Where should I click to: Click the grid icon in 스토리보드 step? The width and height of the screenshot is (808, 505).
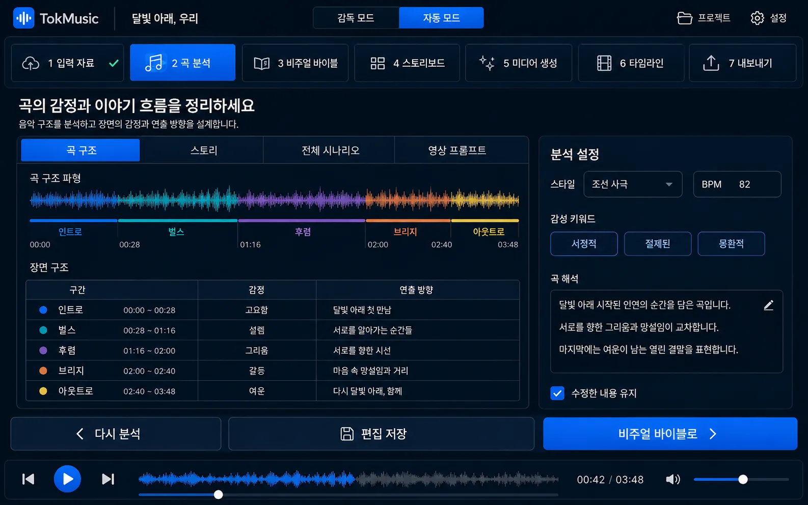coord(378,63)
